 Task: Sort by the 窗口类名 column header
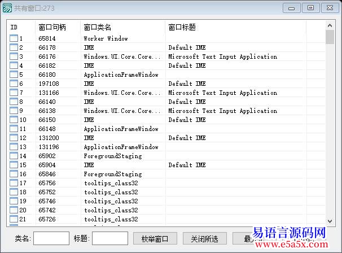[123, 27]
